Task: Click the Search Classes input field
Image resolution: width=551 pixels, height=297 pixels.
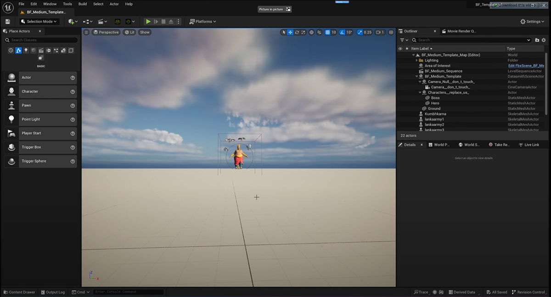Action: (x=44, y=40)
